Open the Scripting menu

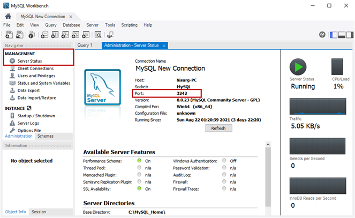click(129, 25)
